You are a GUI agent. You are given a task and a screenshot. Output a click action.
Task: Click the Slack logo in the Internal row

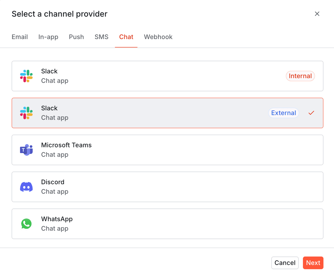26,76
